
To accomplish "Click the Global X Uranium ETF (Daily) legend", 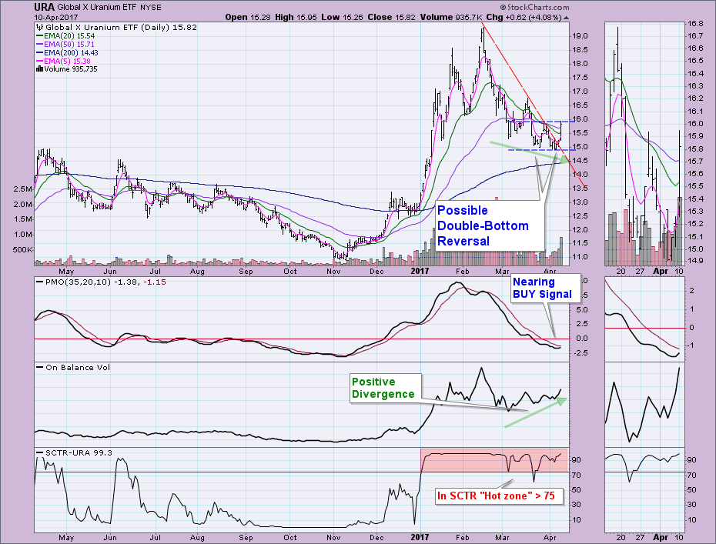I will [116, 27].
